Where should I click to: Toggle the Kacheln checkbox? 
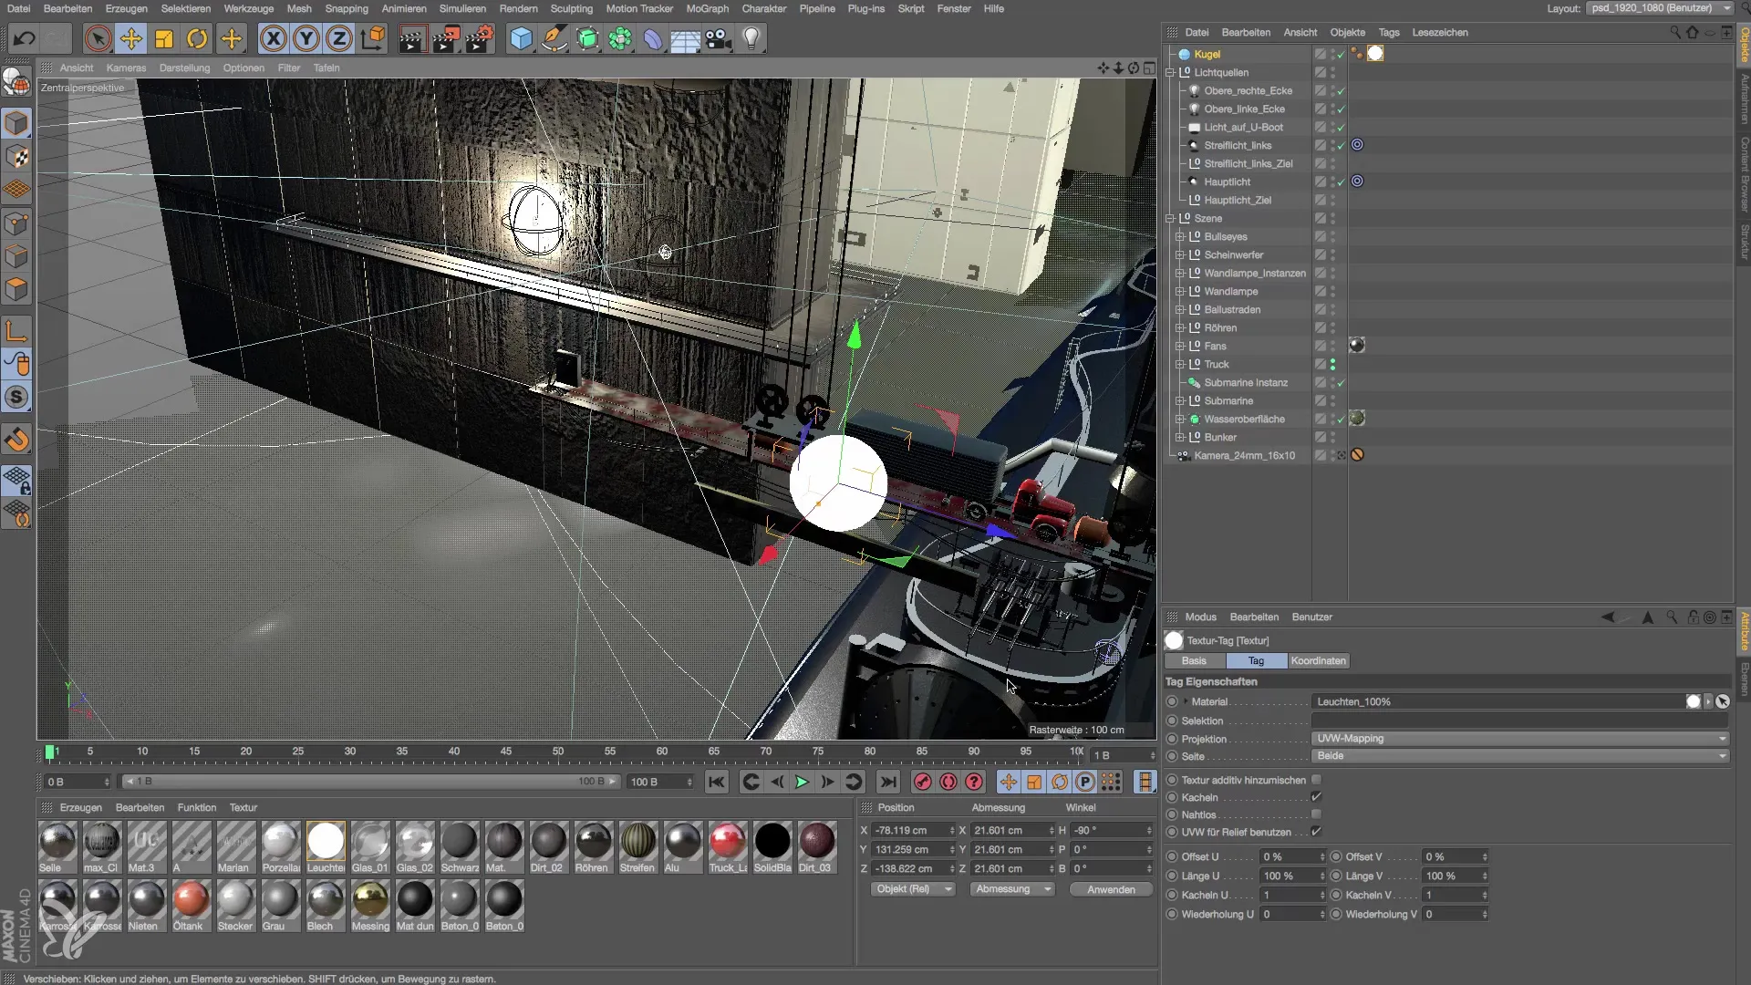(x=1316, y=797)
